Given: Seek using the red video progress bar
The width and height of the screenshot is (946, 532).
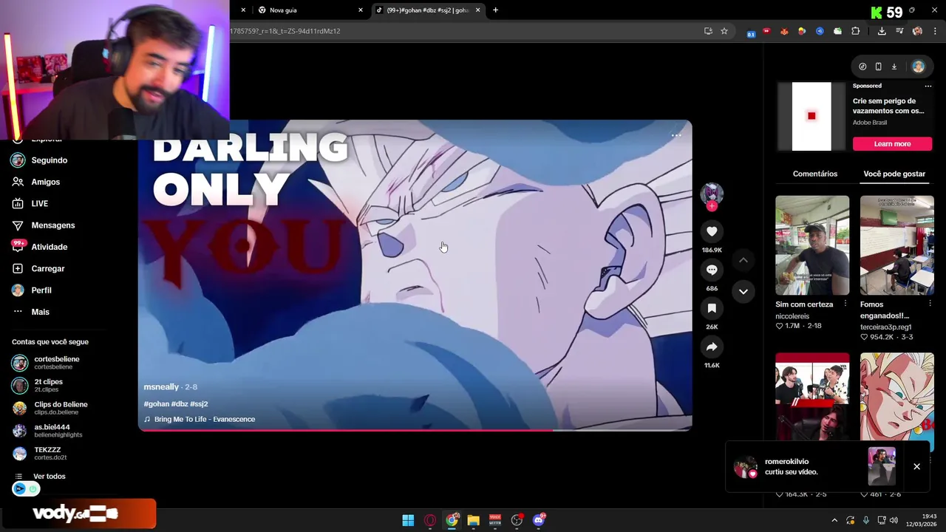Looking at the screenshot, I should click(x=415, y=429).
